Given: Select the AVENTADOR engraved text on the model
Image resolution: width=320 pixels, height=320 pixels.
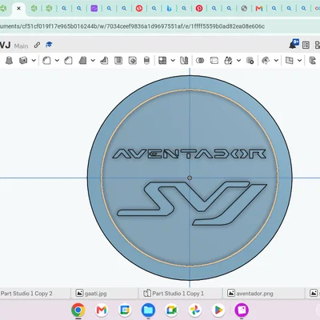Looking at the screenshot, I should point(189,154).
